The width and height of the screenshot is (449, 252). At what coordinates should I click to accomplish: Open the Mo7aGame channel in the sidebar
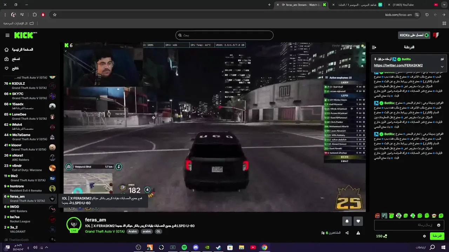[29, 137]
